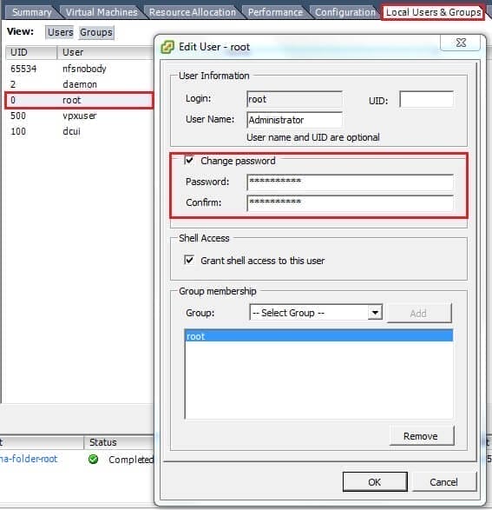This screenshot has width=492, height=510.
Task: Go to the Resource Allocation tab
Action: tap(193, 12)
